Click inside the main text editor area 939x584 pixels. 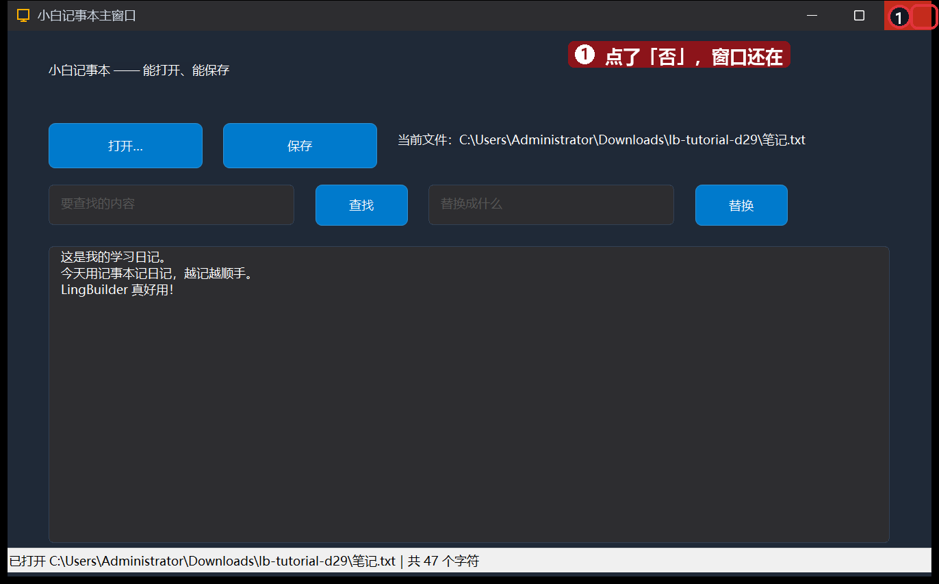(469, 395)
